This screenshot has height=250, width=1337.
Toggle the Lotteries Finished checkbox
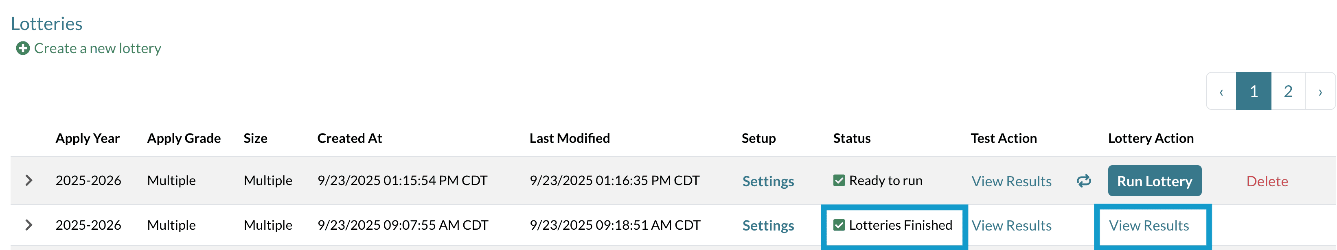click(839, 225)
